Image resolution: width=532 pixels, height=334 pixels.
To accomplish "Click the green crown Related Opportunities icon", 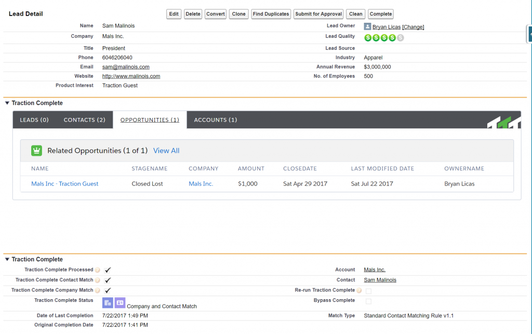I will click(x=37, y=151).
